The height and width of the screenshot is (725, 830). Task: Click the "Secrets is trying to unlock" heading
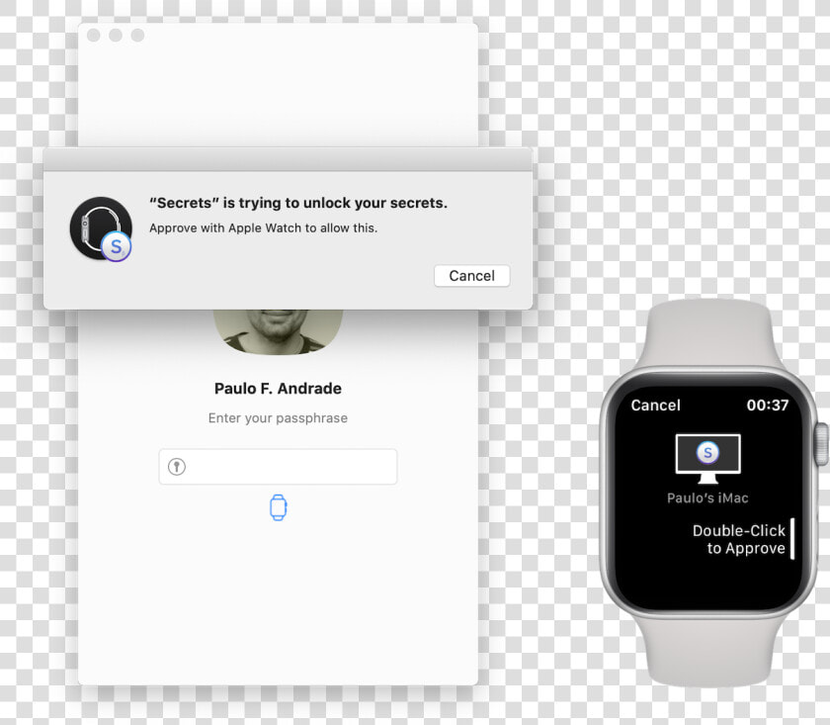click(298, 203)
